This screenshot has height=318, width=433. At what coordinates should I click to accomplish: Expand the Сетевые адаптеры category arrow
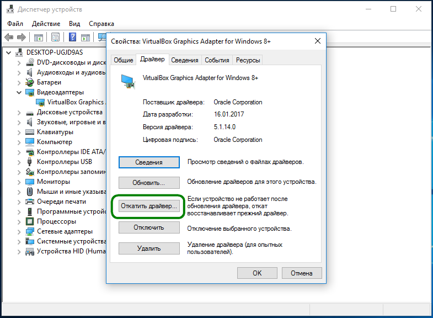(19, 232)
